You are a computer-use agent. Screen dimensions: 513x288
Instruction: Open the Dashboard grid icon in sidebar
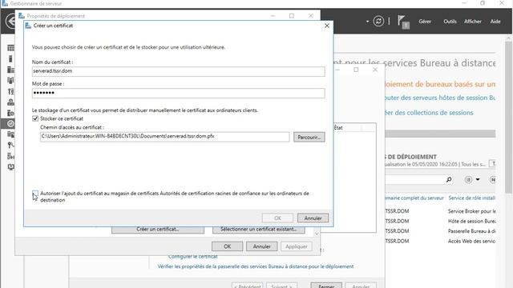pos(10,48)
